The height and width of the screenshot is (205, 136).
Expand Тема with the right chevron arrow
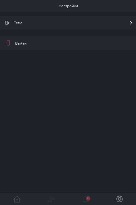click(x=131, y=23)
